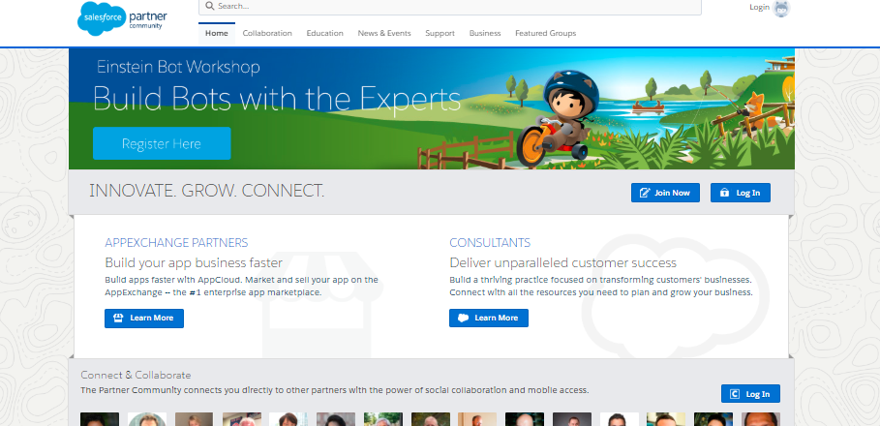Viewport: 880px width, 426px height.
Task: Click the Build your app business faster text
Action: click(194, 262)
